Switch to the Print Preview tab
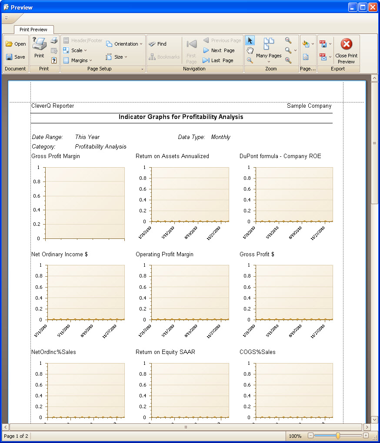Image resolution: width=380 pixels, height=443 pixels. coord(33,30)
